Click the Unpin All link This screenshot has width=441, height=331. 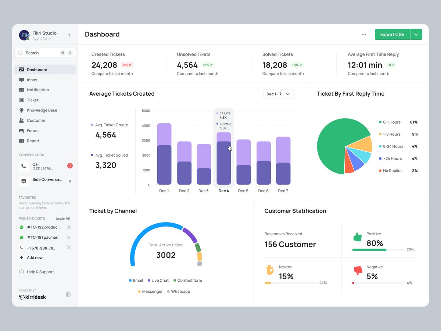click(62, 218)
